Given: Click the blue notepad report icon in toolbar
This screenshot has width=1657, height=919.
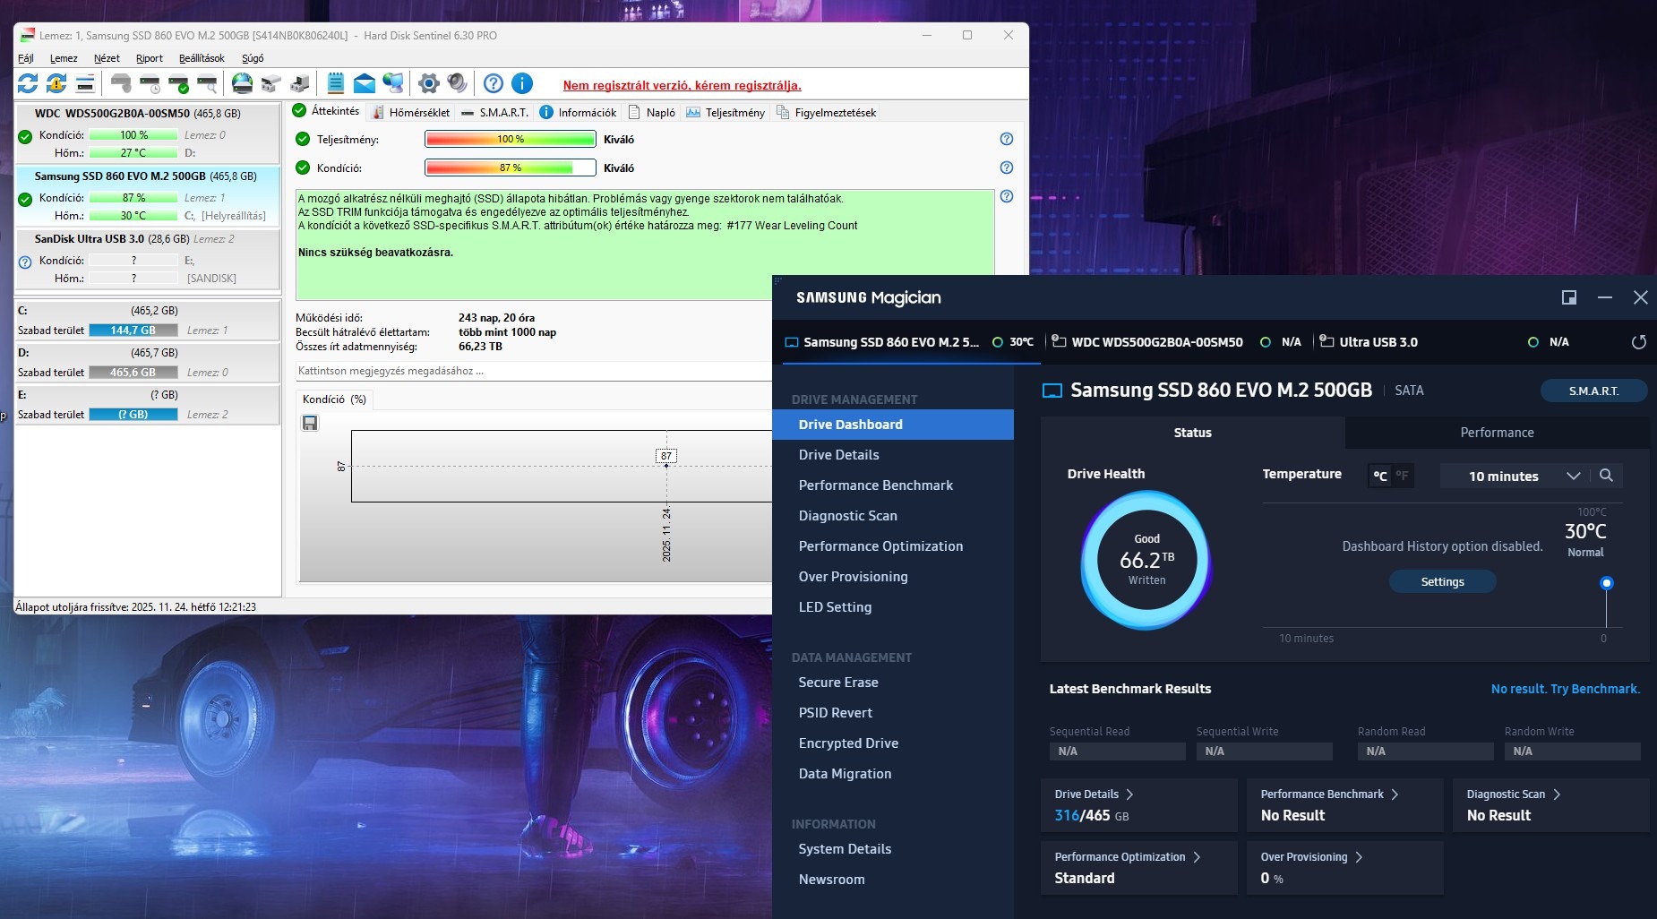Looking at the screenshot, I should [x=336, y=84].
